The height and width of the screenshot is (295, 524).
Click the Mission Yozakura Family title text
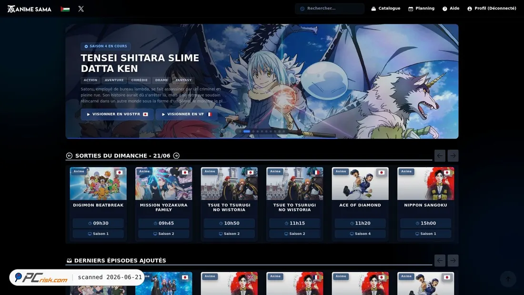click(x=164, y=207)
